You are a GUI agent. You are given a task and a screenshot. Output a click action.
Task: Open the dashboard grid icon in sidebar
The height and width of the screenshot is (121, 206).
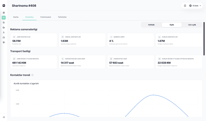click(x=4, y=13)
